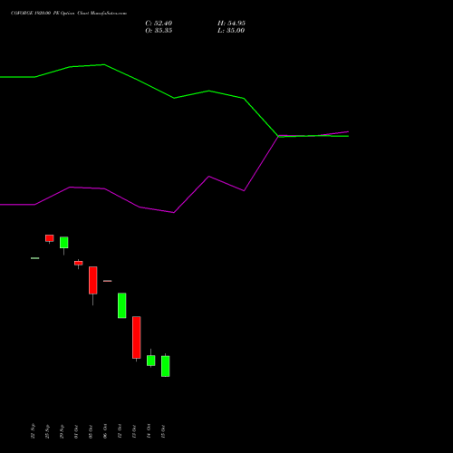Screen dimensions: 453x453
Task: Select the 29 Sep date label on the axis
Action: (62, 431)
